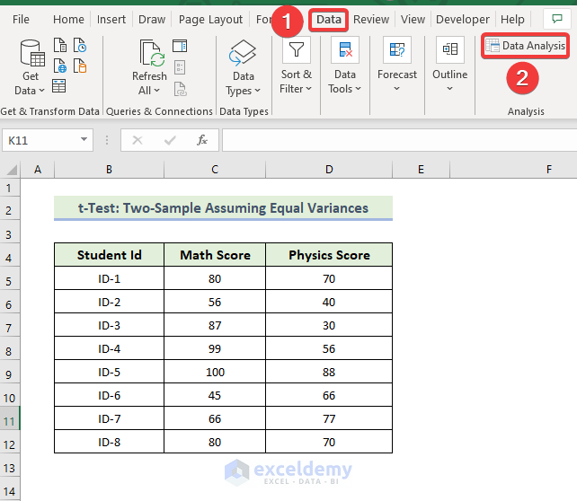
Task: Expand Refresh All dropdown arrow
Action: (x=156, y=91)
